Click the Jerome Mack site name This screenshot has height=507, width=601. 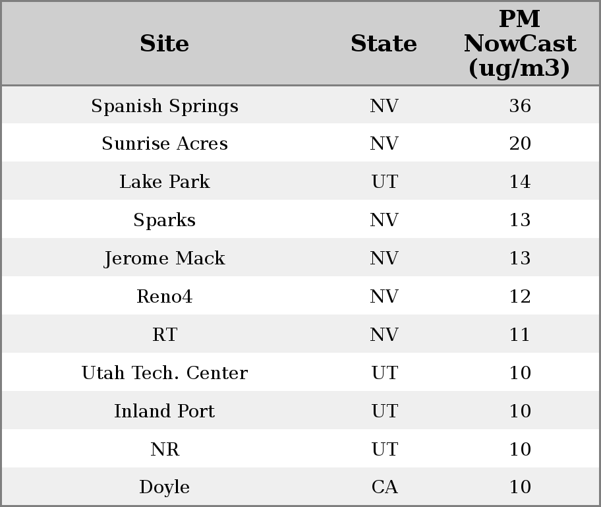coord(164,258)
